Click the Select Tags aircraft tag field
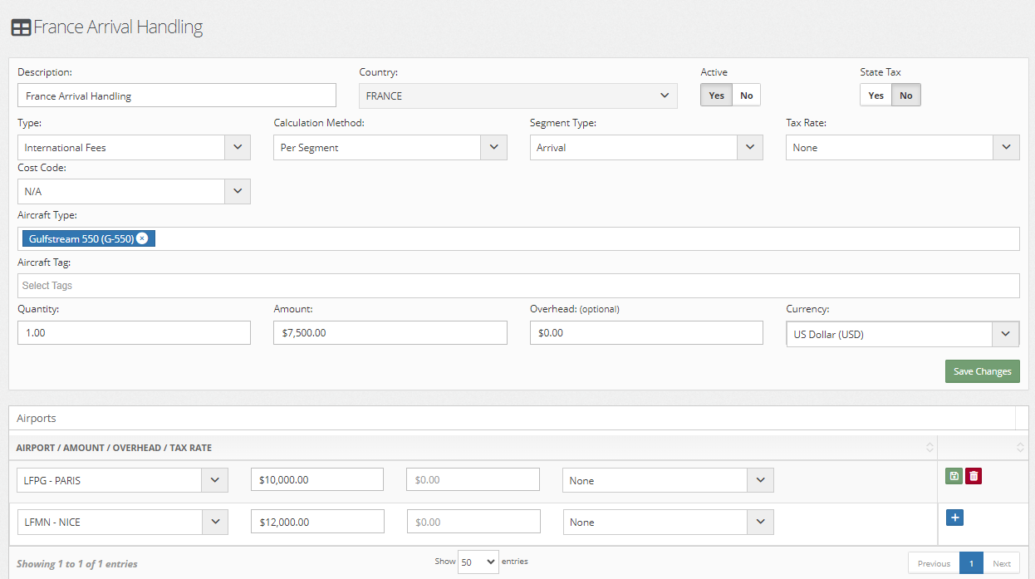This screenshot has width=1035, height=579. point(518,286)
